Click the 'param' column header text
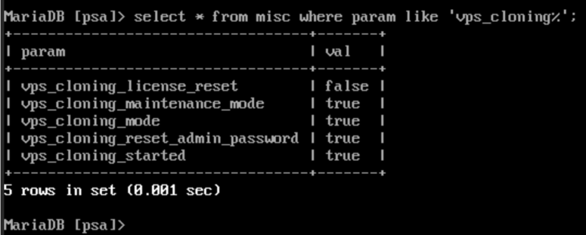 coord(43,52)
